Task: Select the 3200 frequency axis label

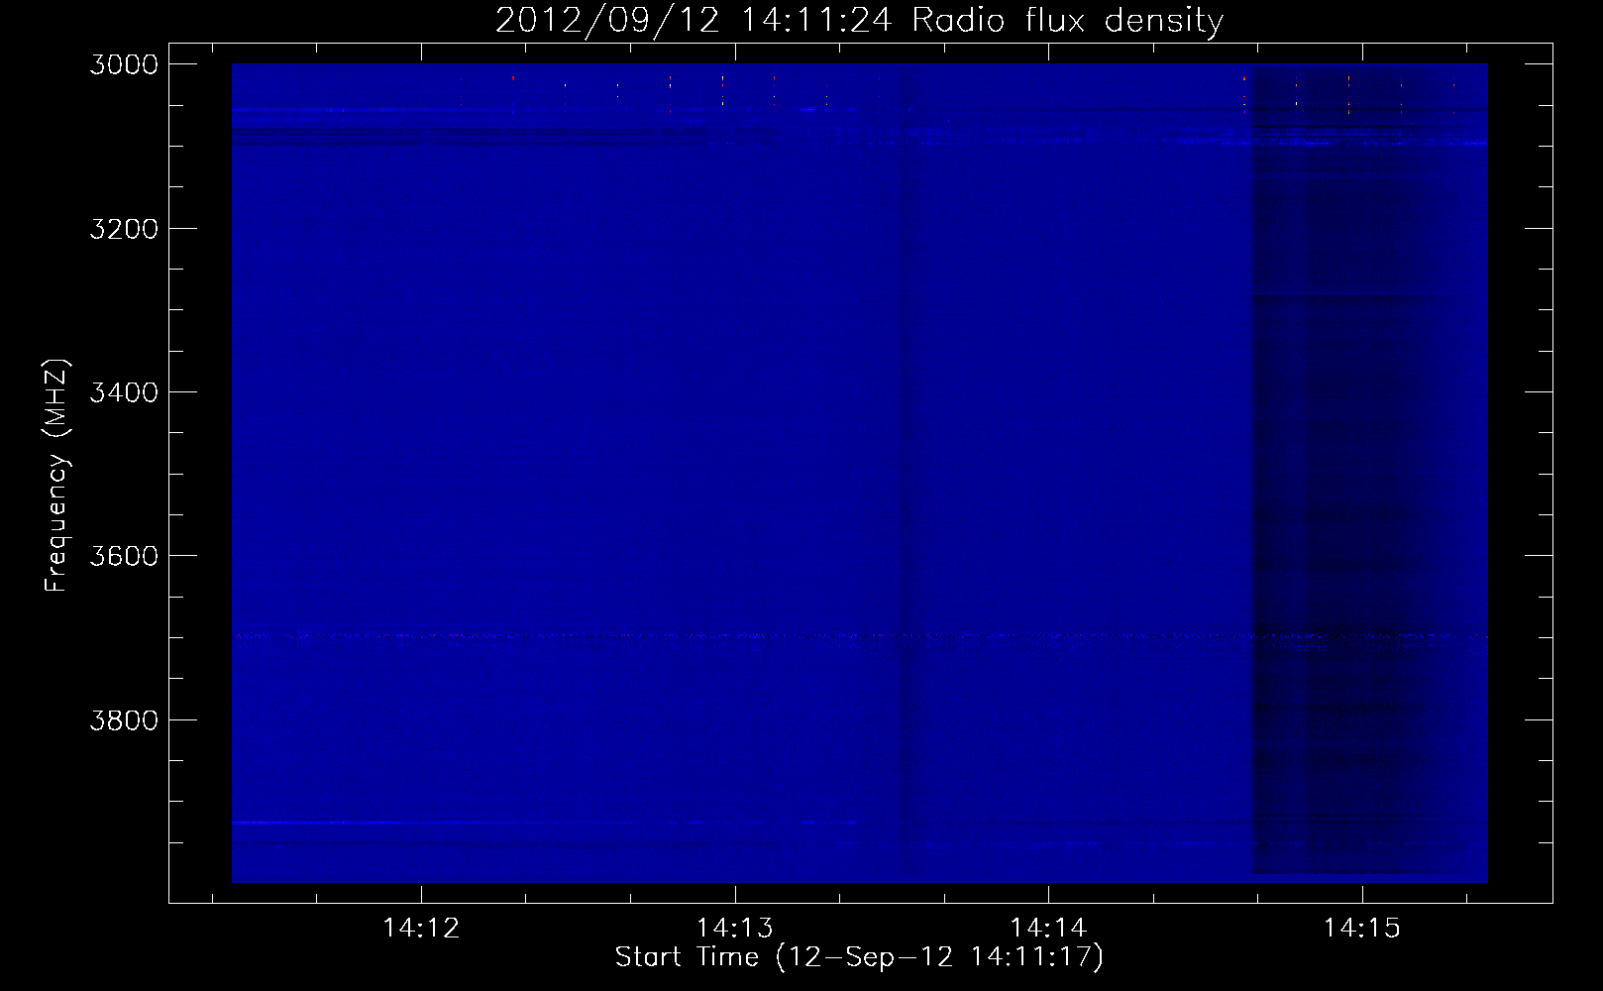Action: (x=124, y=229)
